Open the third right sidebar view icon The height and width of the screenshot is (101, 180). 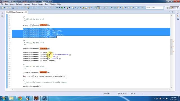178,19
